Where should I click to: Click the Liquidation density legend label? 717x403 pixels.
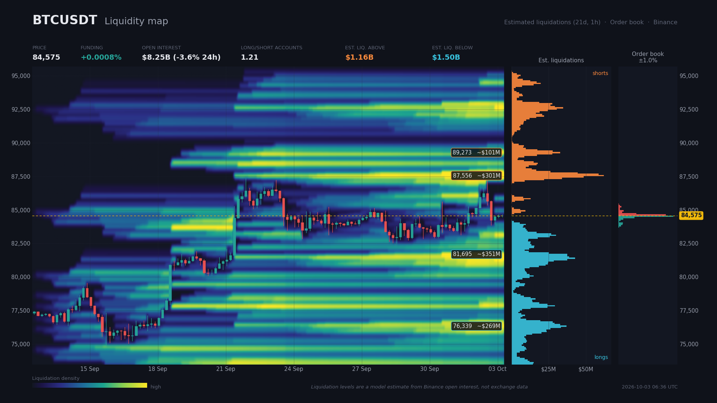[x=56, y=378]
